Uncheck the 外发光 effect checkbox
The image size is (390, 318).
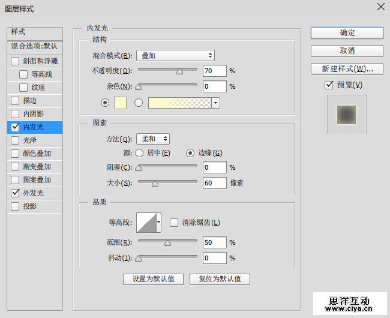pyautogui.click(x=16, y=193)
